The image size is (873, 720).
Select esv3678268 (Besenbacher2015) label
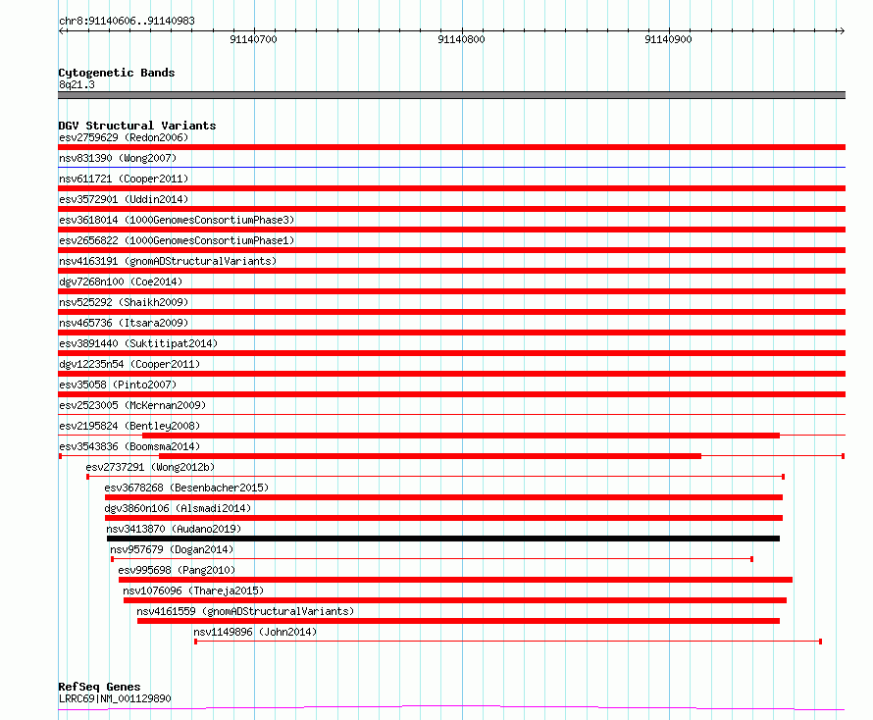coord(186,488)
